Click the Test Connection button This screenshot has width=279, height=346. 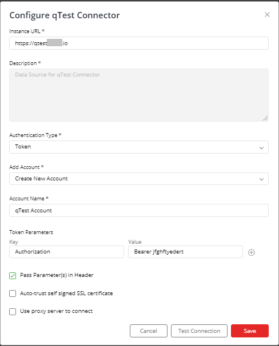tap(199, 331)
